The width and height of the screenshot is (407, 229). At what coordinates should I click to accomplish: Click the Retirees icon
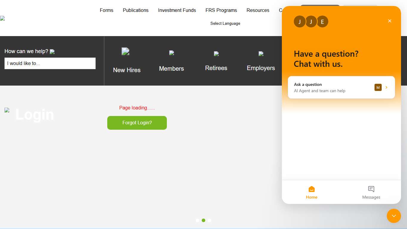tap(216, 54)
